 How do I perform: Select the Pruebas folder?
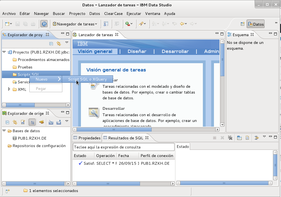22,67
